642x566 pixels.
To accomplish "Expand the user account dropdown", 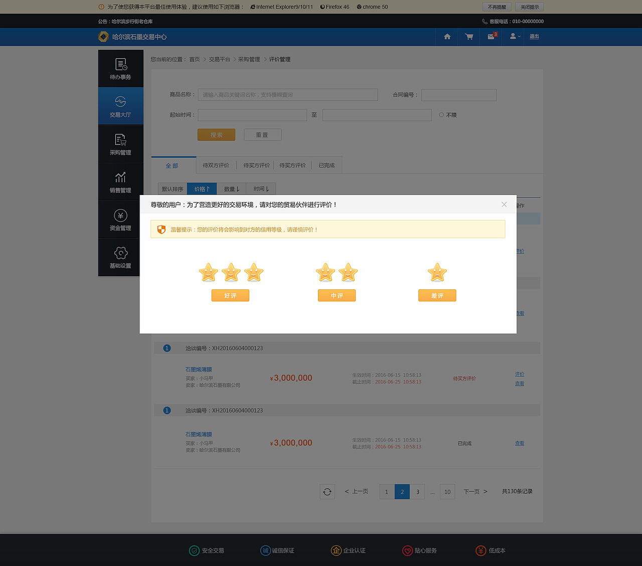I will [x=515, y=37].
